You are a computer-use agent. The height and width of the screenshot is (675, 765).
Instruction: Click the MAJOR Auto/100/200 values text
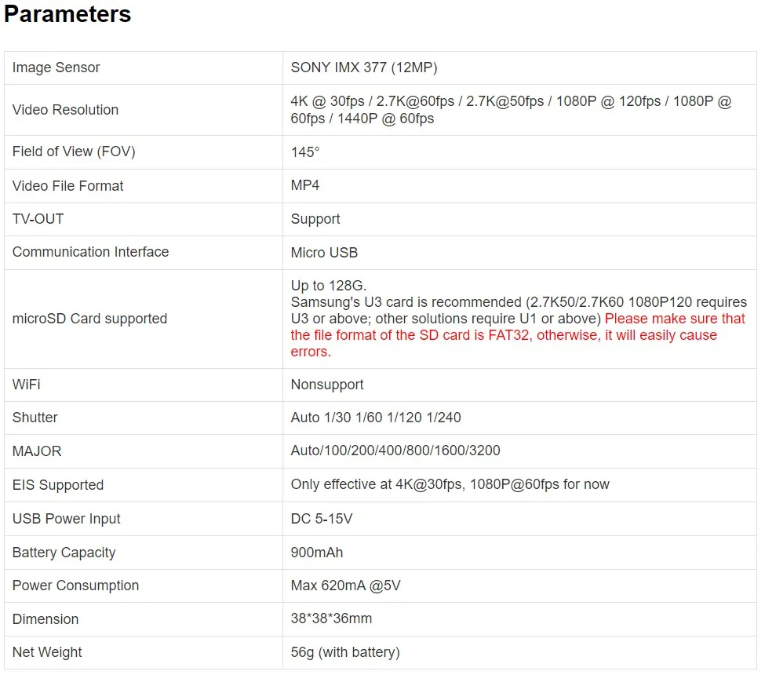[395, 451]
